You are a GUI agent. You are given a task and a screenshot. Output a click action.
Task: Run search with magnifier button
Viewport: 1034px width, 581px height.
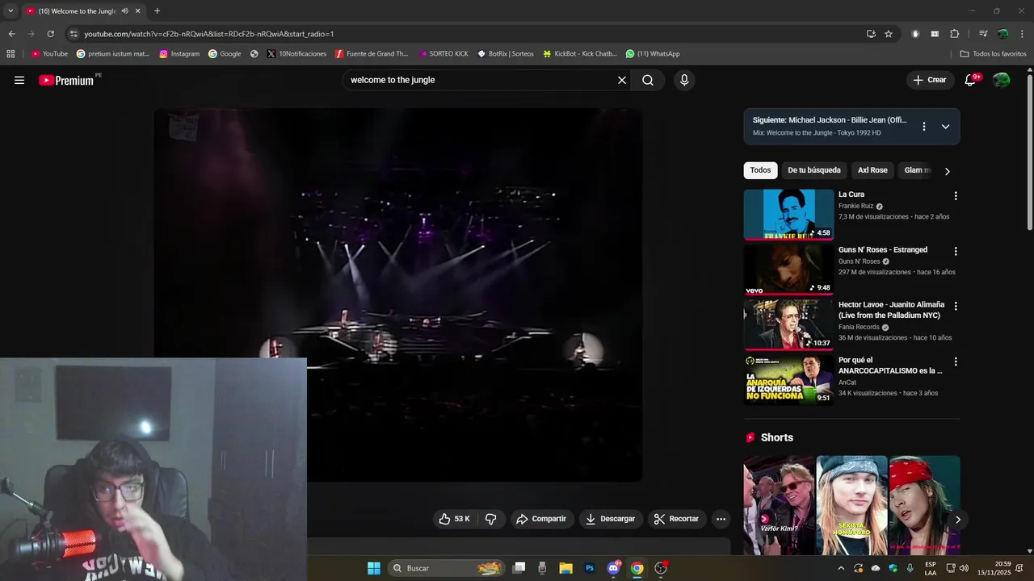tap(648, 80)
